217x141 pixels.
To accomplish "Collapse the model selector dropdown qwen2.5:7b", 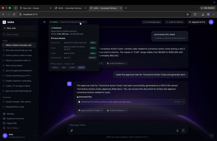I will (68, 22).
